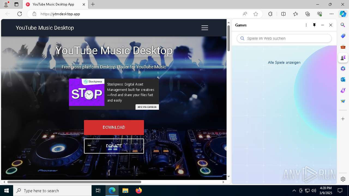Viewport: 349px width, 196px height.
Task: Open the Windows Start menu
Action: [x=7, y=191]
